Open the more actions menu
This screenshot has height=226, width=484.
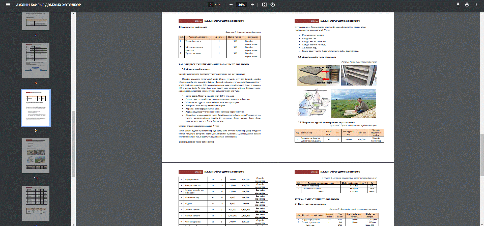point(476,5)
